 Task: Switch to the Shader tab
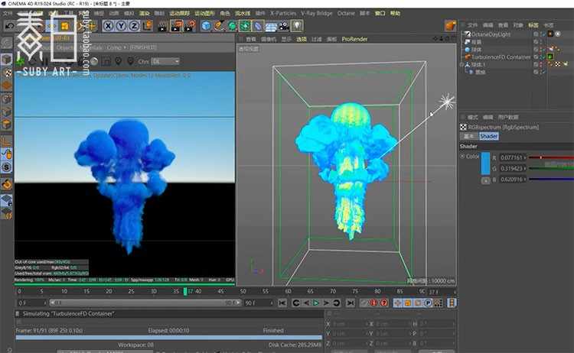[x=489, y=136]
